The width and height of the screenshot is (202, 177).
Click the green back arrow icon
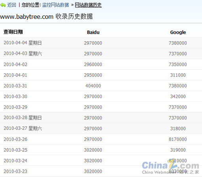click(3, 5)
